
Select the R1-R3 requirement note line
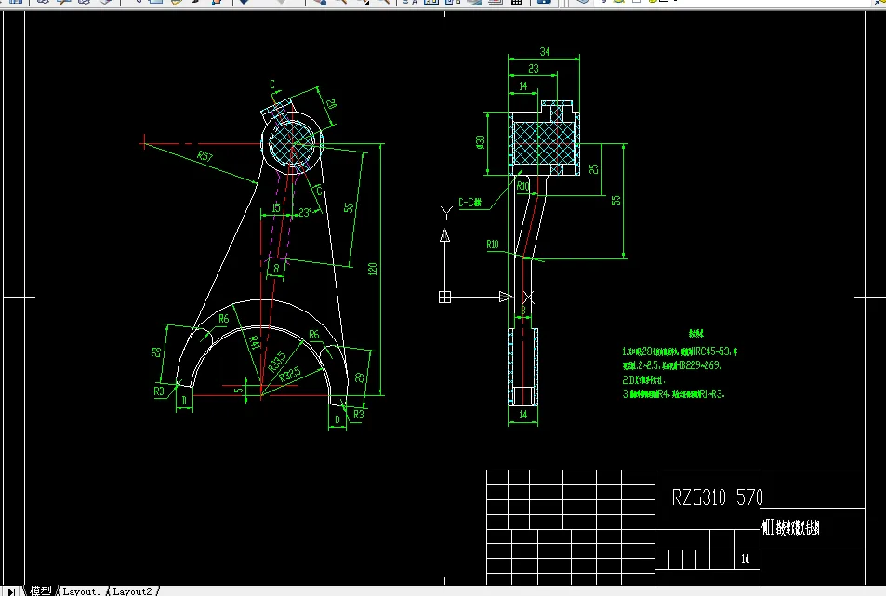[x=673, y=393]
